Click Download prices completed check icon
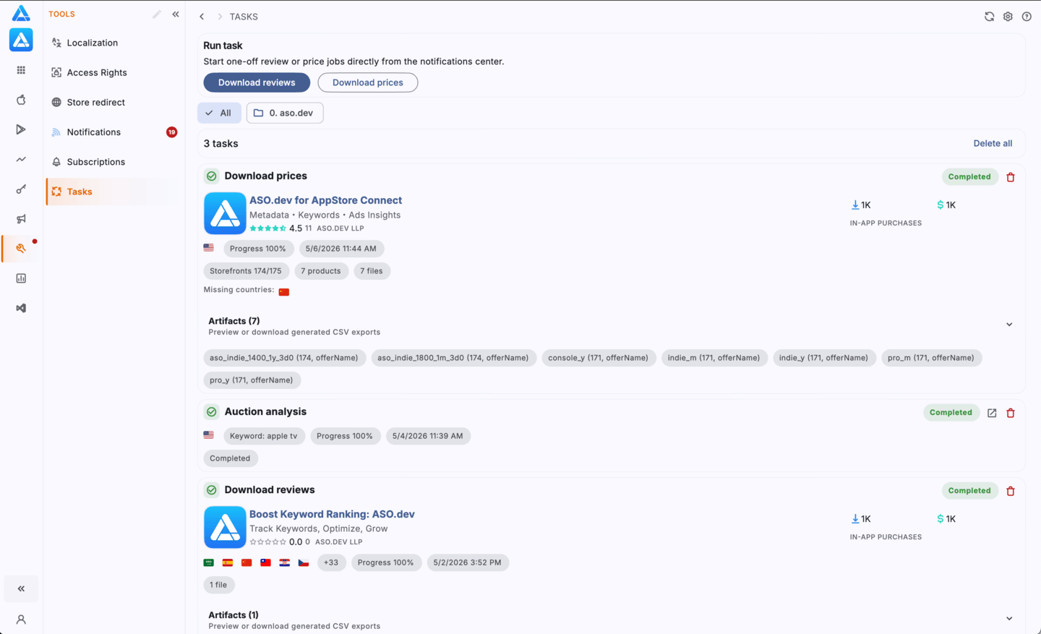The height and width of the screenshot is (634, 1041). pyautogui.click(x=211, y=176)
